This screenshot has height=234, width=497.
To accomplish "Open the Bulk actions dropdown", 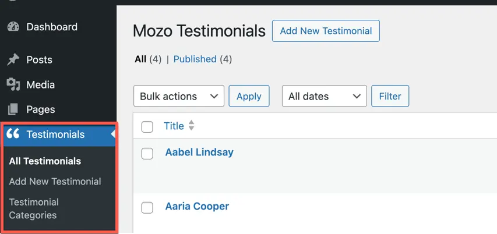I will click(x=179, y=96).
